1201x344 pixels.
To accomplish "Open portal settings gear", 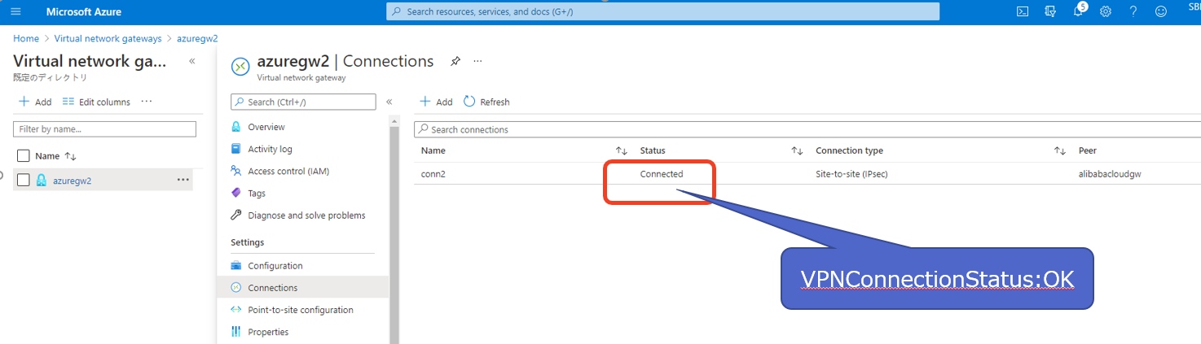I will point(1106,11).
